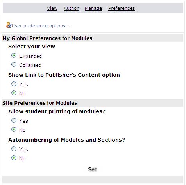This screenshot has height=185, width=186.
Task: Click the Collapsed label text
Action: (x=30, y=65)
